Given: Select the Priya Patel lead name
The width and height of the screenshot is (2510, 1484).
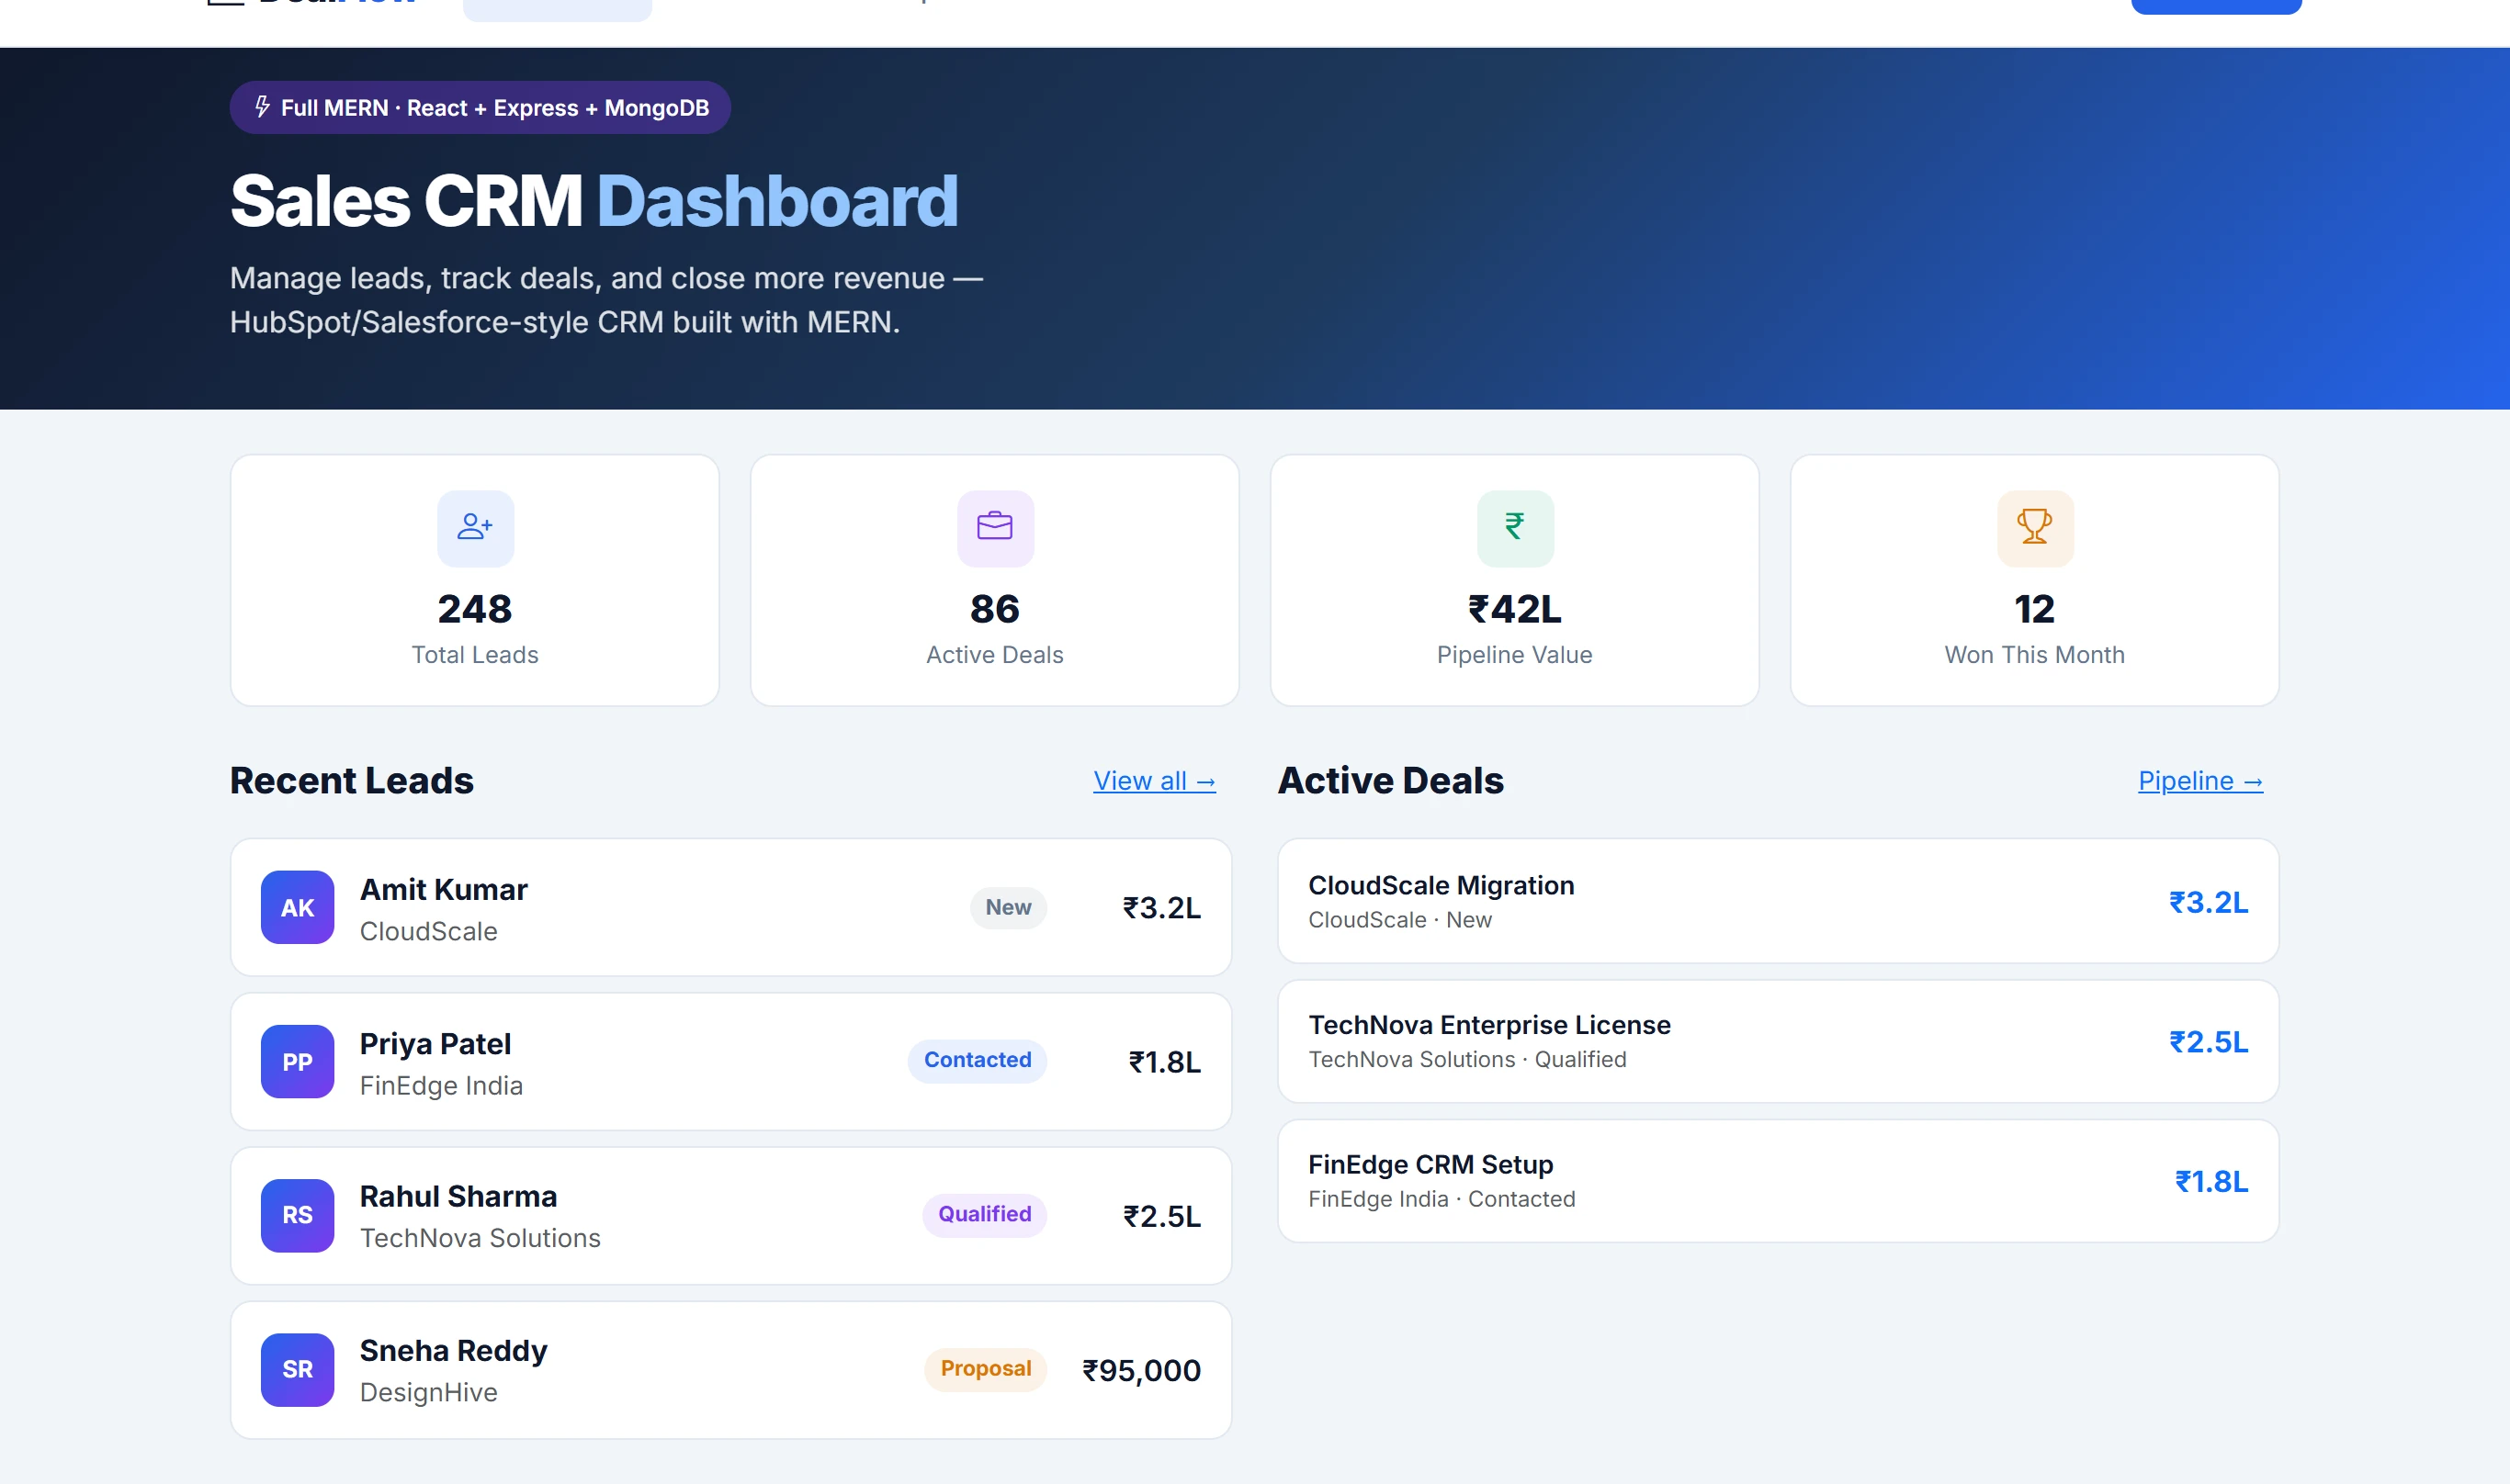Looking at the screenshot, I should 435,1043.
